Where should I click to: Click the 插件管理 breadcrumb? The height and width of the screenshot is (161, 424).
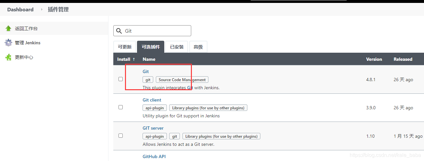[x=58, y=9]
